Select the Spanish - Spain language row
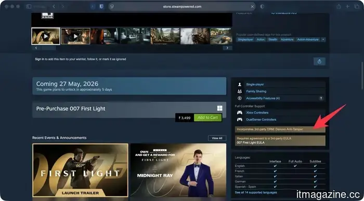Viewport: 364px width, 201px height. tap(280, 186)
